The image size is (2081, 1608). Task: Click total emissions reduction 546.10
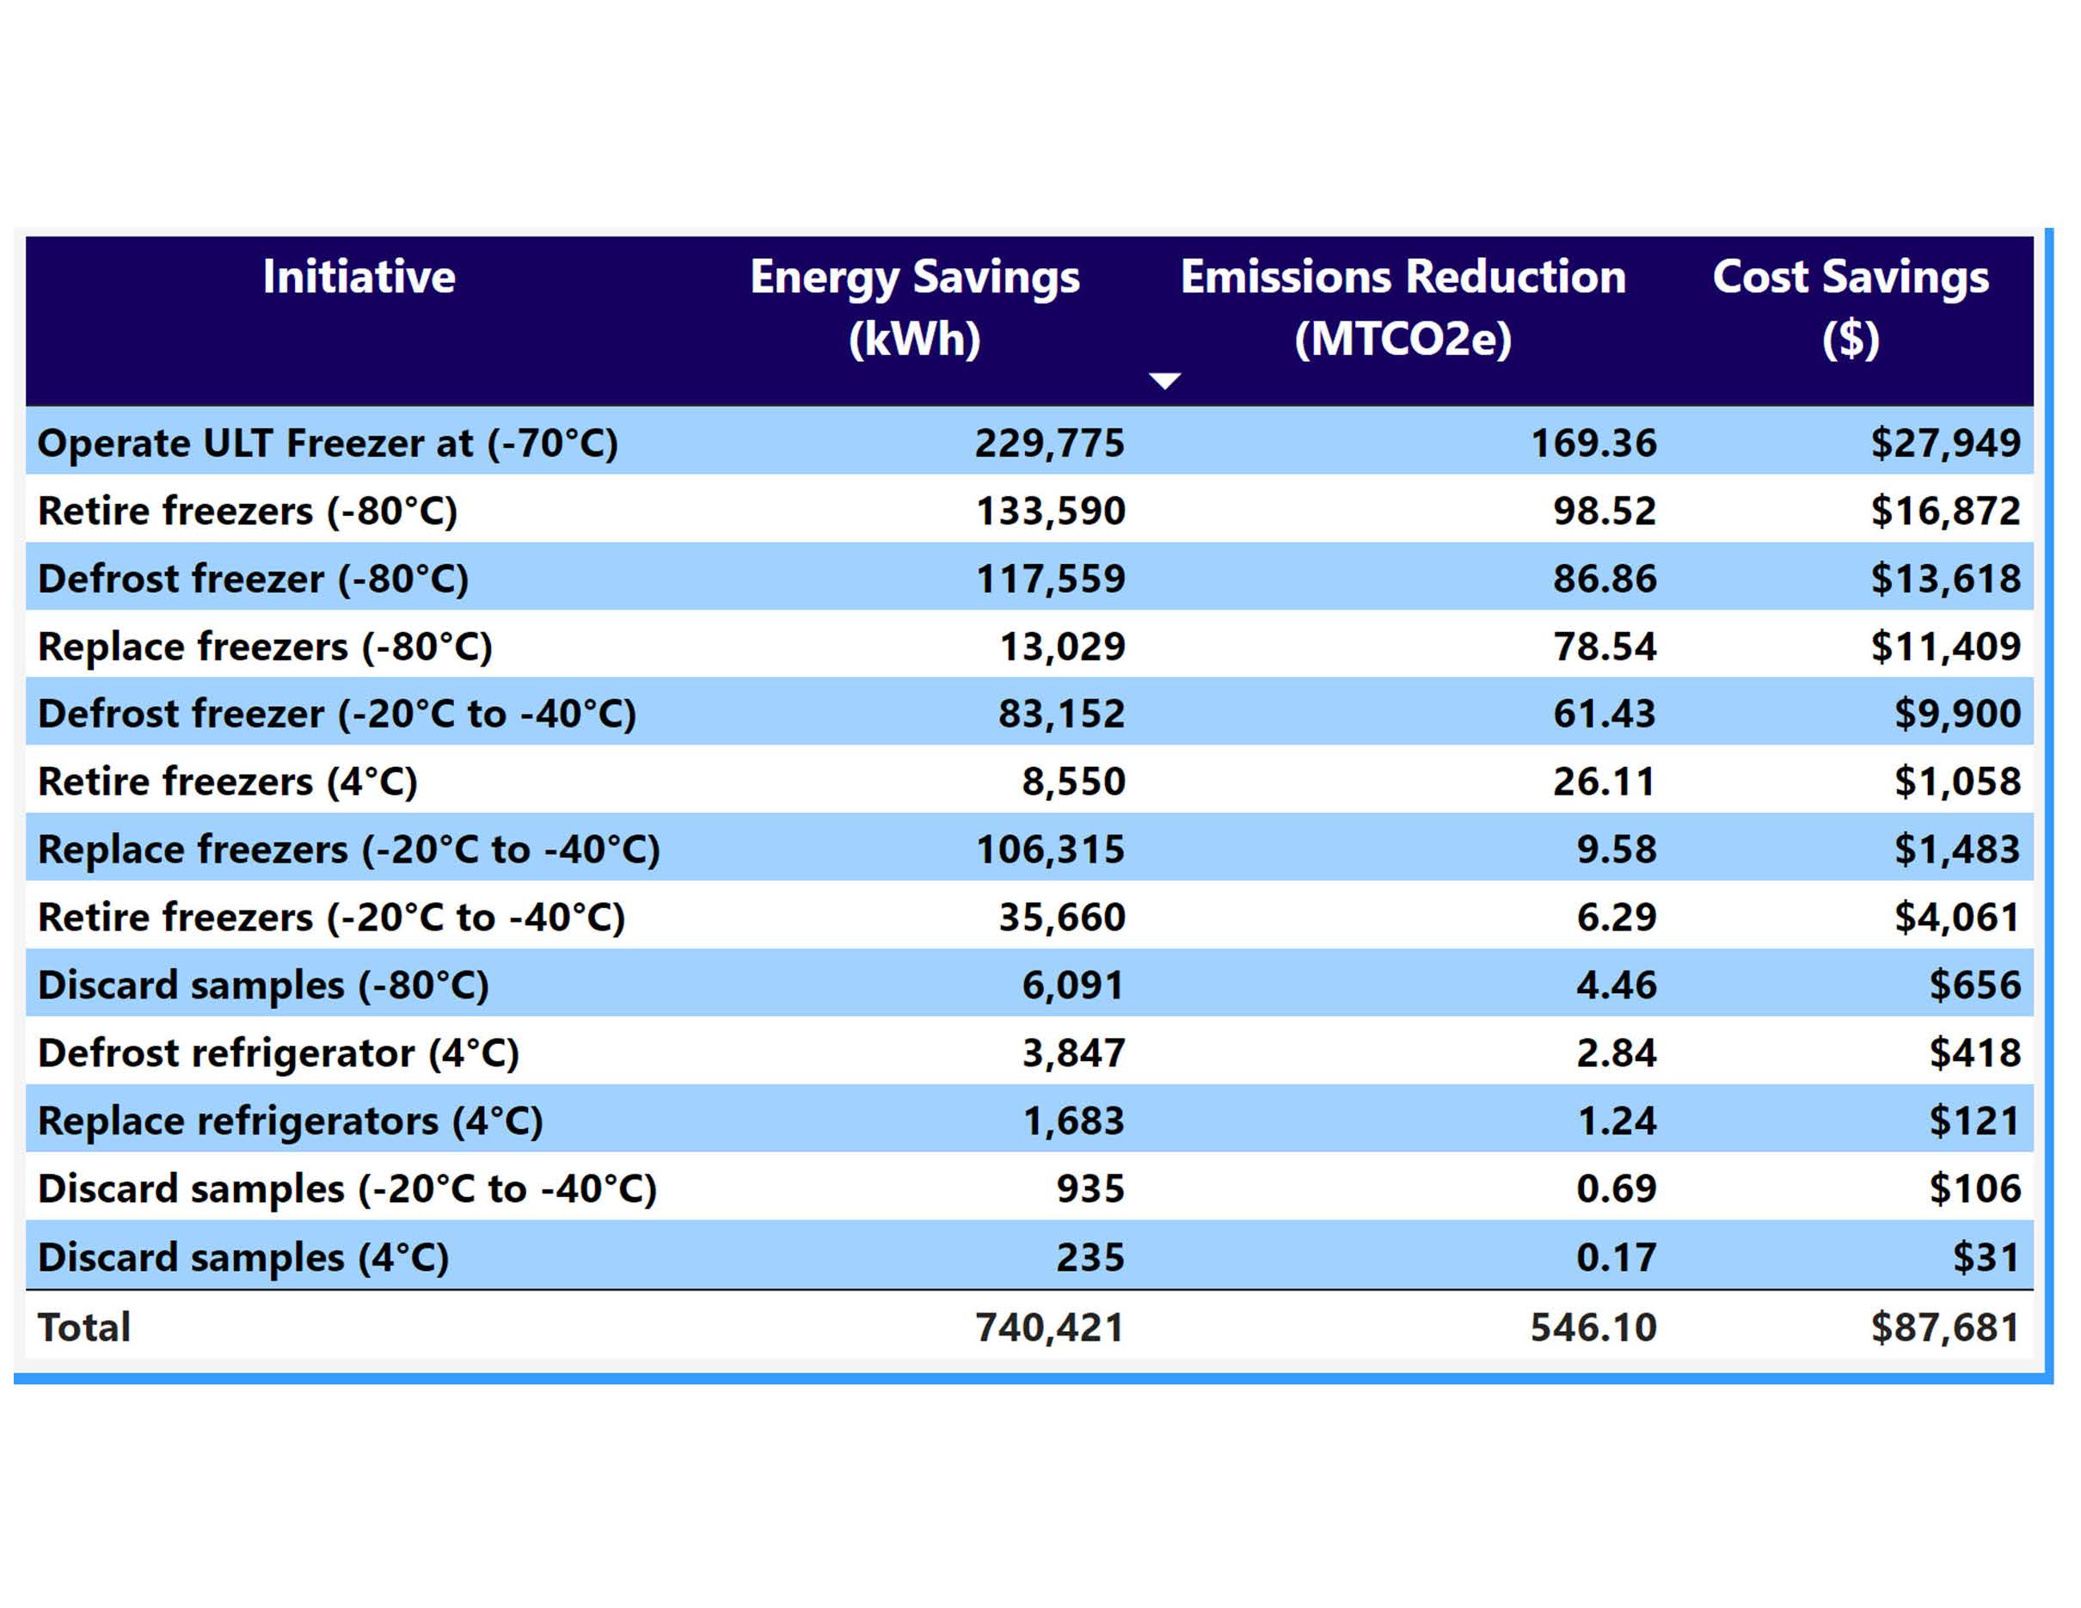[1593, 1328]
